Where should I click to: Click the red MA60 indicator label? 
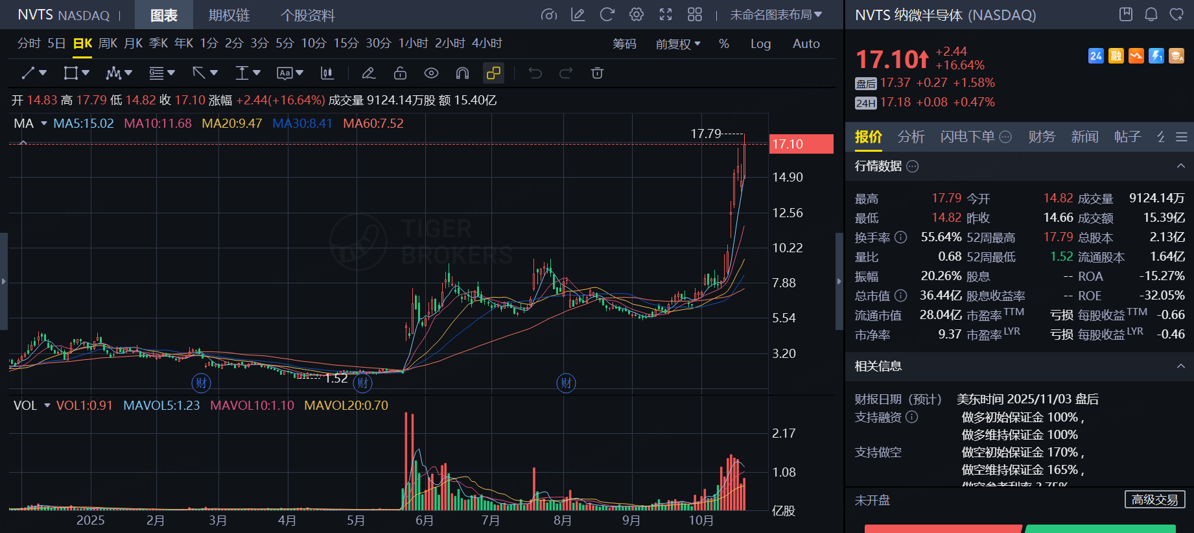tap(373, 123)
